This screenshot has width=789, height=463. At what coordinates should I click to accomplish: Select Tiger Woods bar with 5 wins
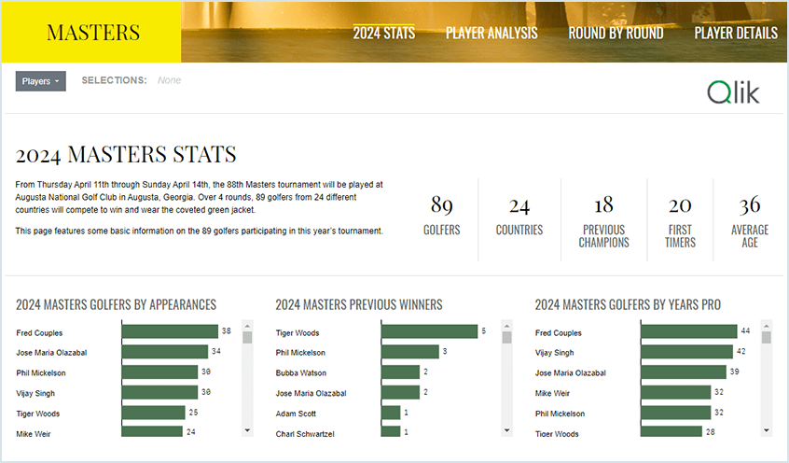(430, 331)
